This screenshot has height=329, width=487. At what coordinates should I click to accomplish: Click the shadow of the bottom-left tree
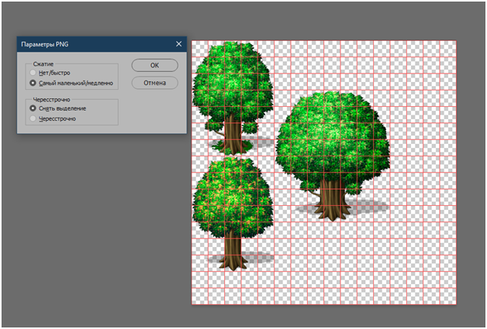(260, 260)
